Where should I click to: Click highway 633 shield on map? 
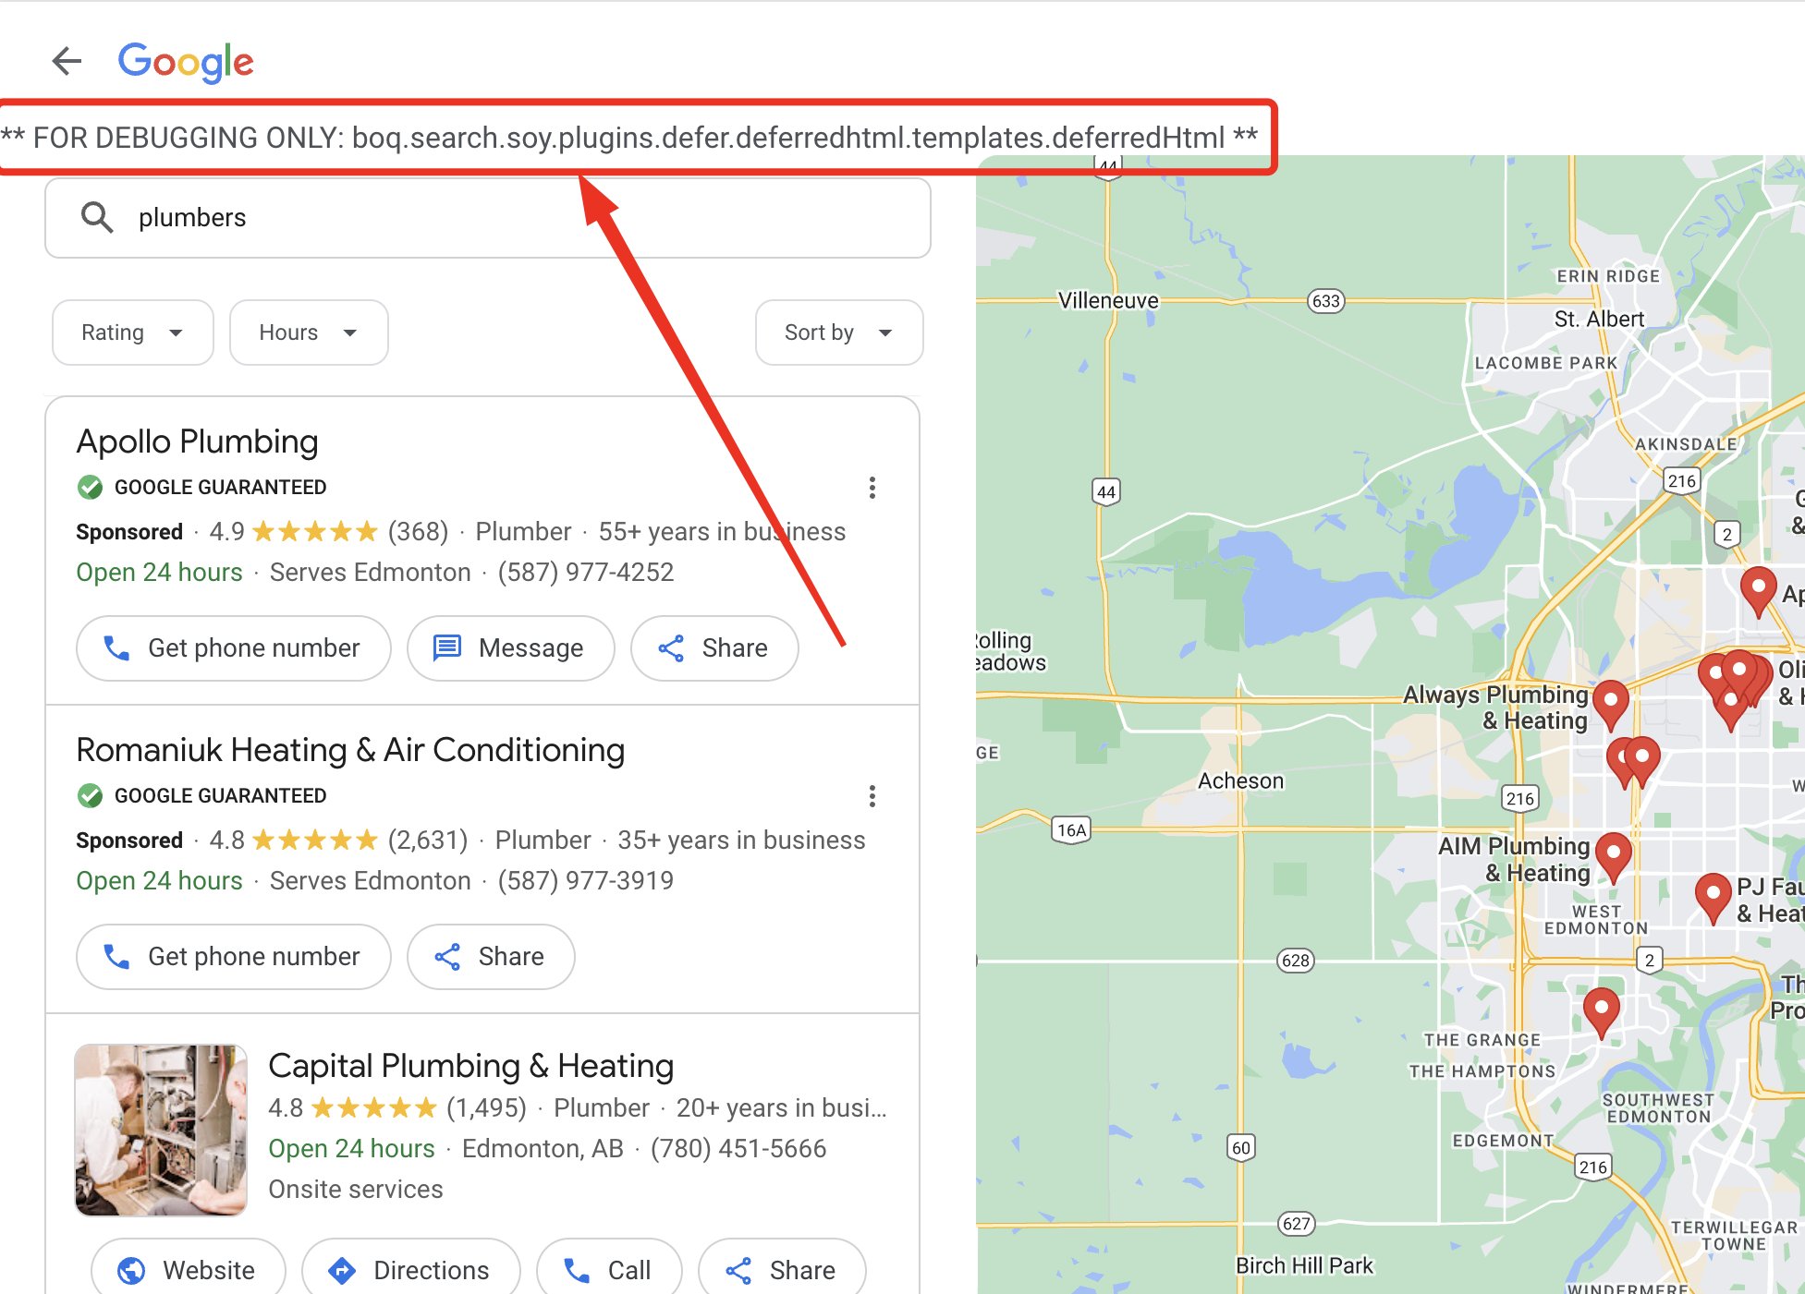[x=1325, y=301]
